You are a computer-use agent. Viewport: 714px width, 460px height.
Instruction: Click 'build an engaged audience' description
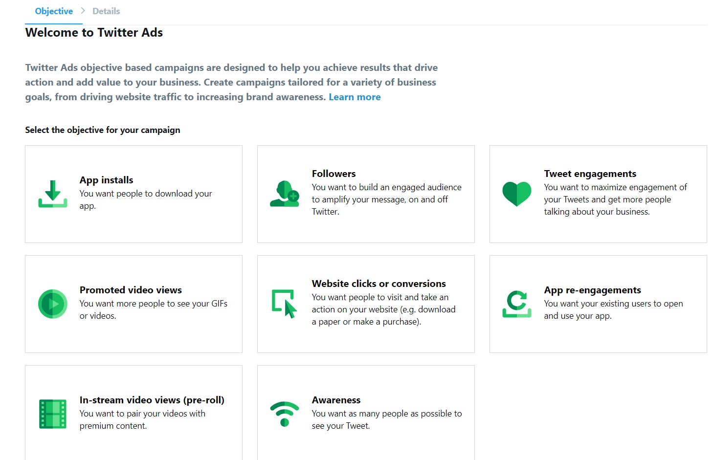pos(386,199)
